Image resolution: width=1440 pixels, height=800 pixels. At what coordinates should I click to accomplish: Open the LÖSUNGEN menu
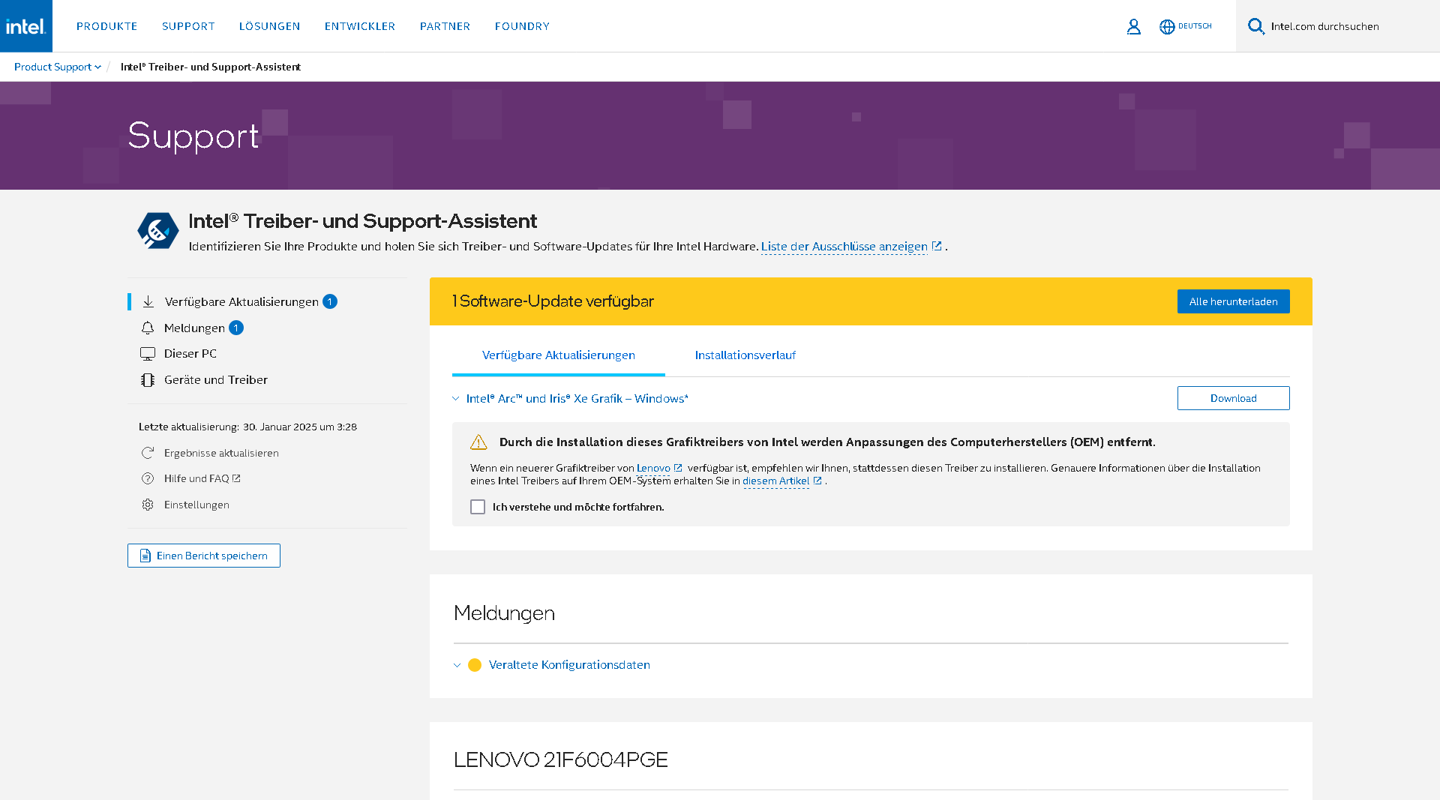pos(270,26)
